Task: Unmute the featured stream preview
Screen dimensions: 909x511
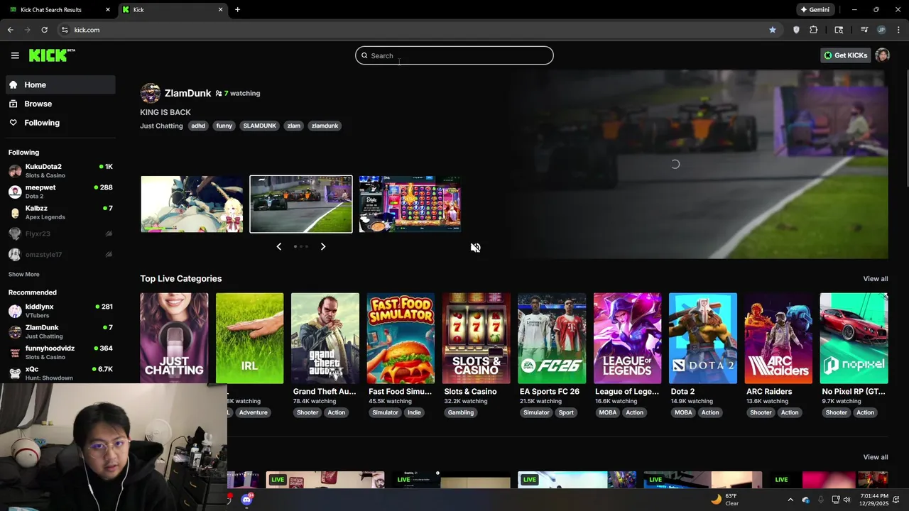Action: point(475,247)
